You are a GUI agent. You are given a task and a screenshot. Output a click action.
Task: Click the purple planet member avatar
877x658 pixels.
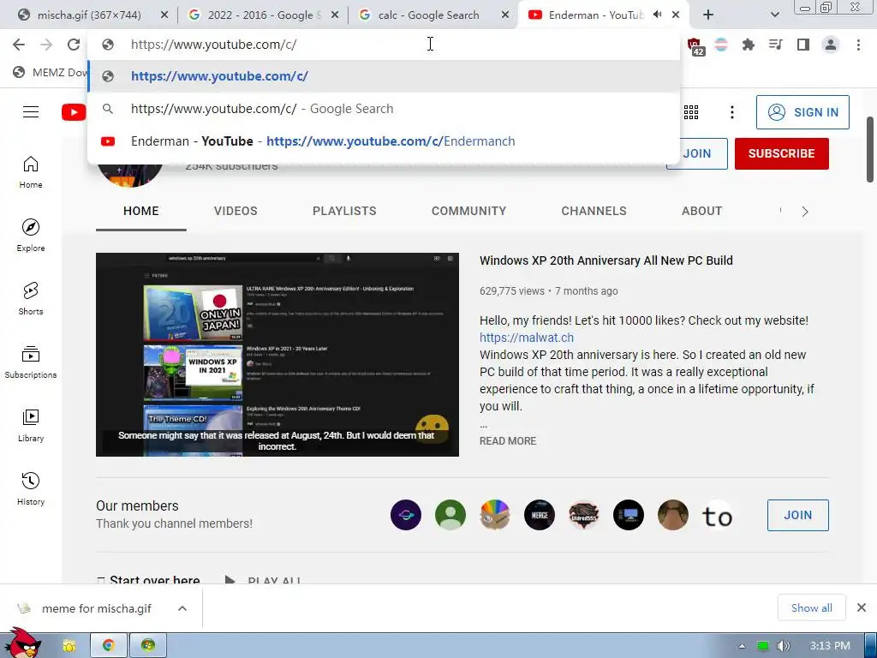[x=405, y=515]
